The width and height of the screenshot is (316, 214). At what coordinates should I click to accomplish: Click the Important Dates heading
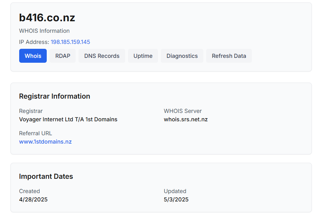click(x=46, y=176)
